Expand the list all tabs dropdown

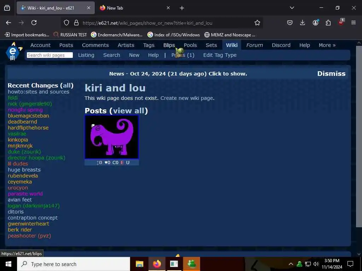click(x=292, y=8)
